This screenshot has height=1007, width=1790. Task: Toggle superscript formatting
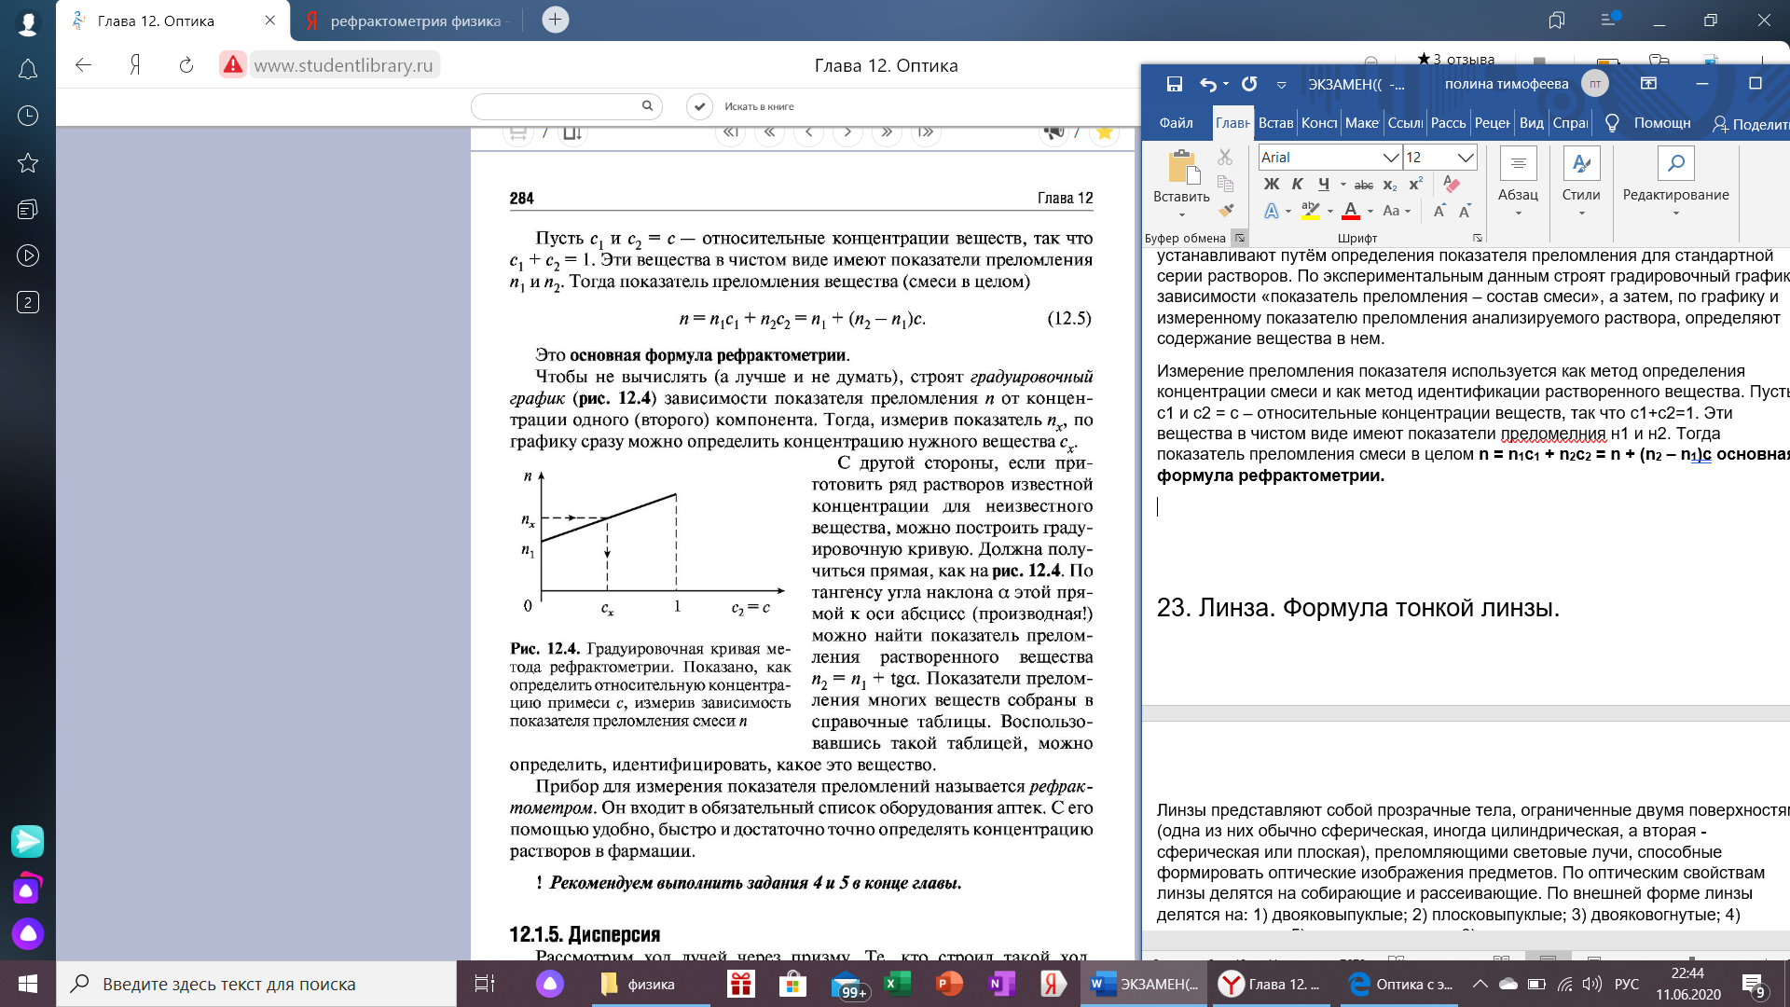(x=1415, y=185)
